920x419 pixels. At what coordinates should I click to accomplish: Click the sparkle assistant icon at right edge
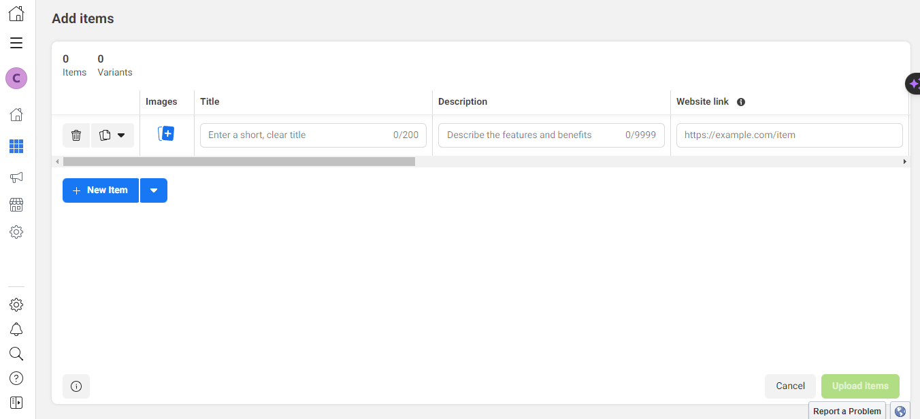[913, 83]
